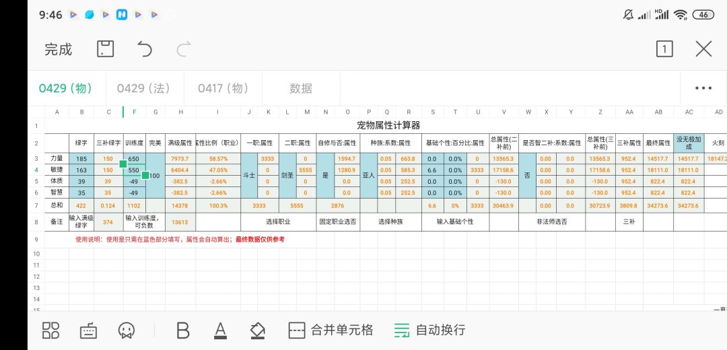Select the cell 1102 in 总和 row
Image resolution: width=727 pixels, height=350 pixels.
[x=135, y=205]
